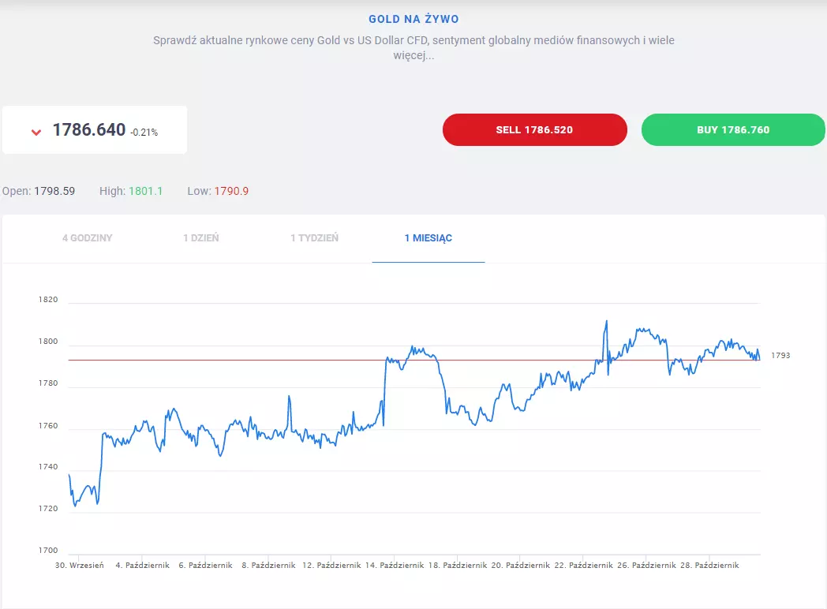Click the 1820 y-axis label
The image size is (827, 609).
click(x=48, y=300)
